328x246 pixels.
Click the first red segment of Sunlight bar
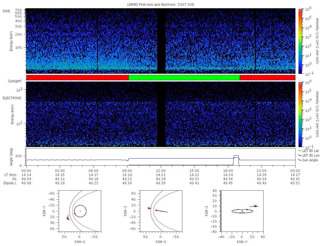pos(77,78)
